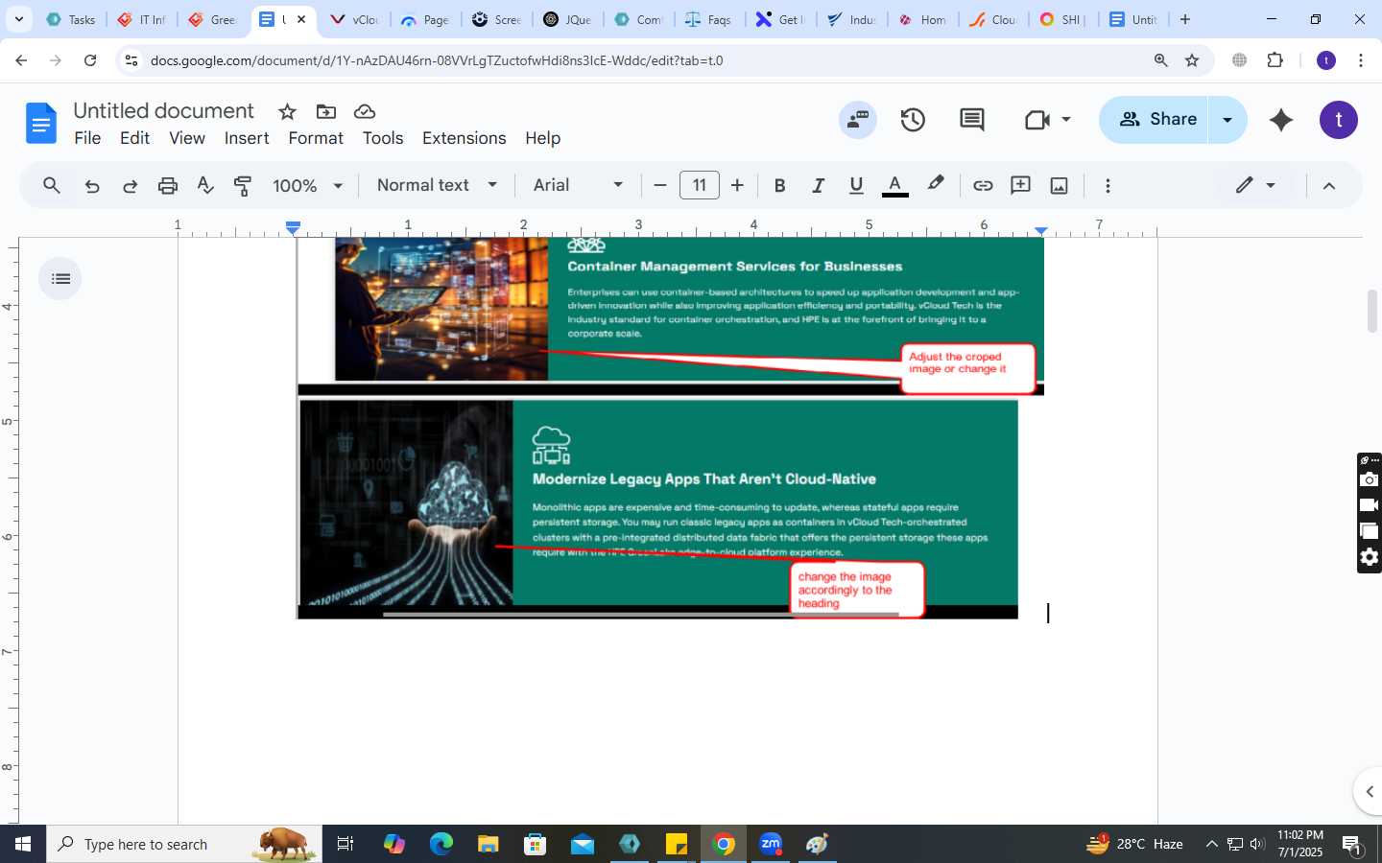Check cloud save status icon

point(364,111)
